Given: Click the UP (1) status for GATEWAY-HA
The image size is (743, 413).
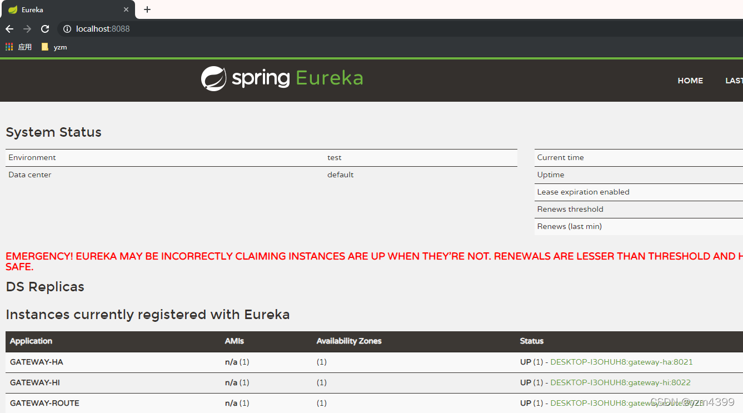Looking at the screenshot, I should (531, 362).
